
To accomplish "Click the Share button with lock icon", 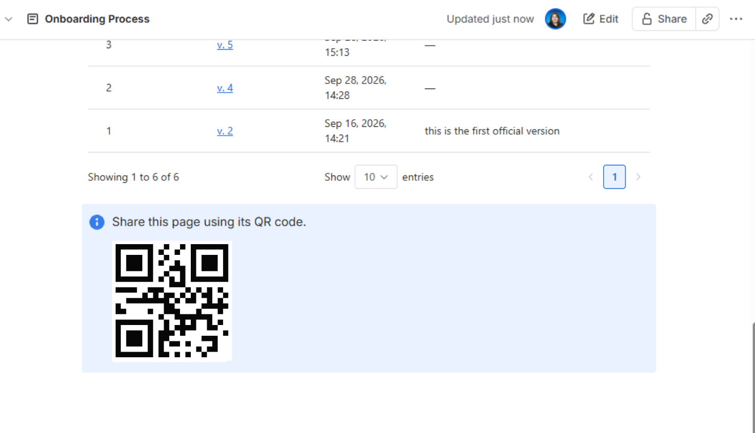I will (x=664, y=19).
